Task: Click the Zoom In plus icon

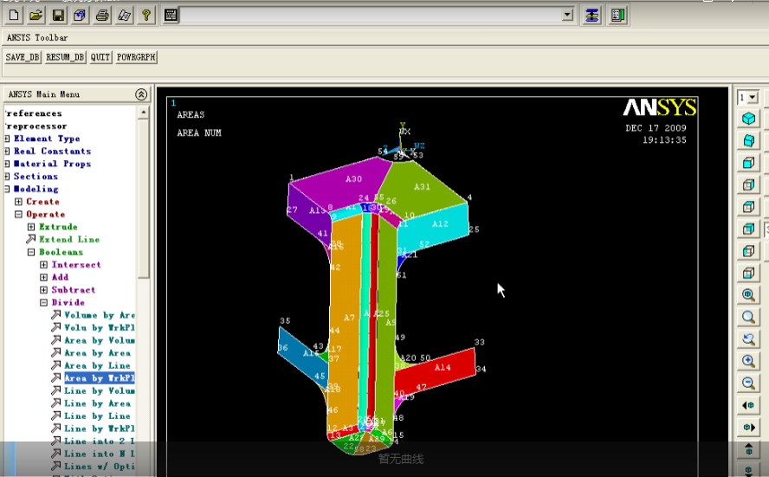Action: coord(748,361)
